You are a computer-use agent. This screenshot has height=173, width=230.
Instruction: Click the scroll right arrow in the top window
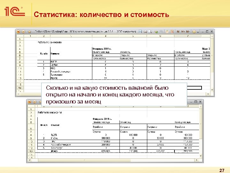coord(208,94)
